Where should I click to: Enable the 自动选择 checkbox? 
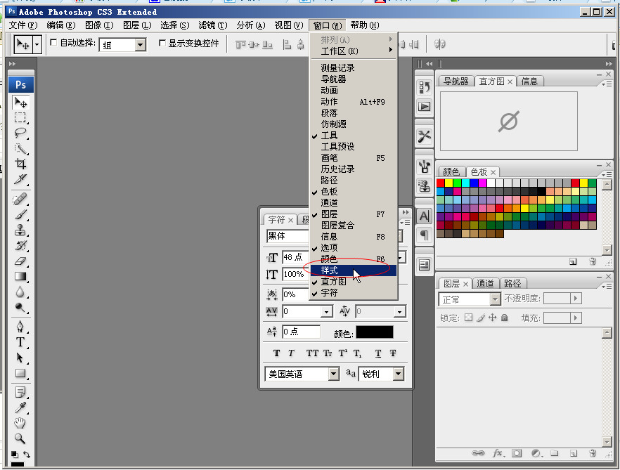pos(53,44)
